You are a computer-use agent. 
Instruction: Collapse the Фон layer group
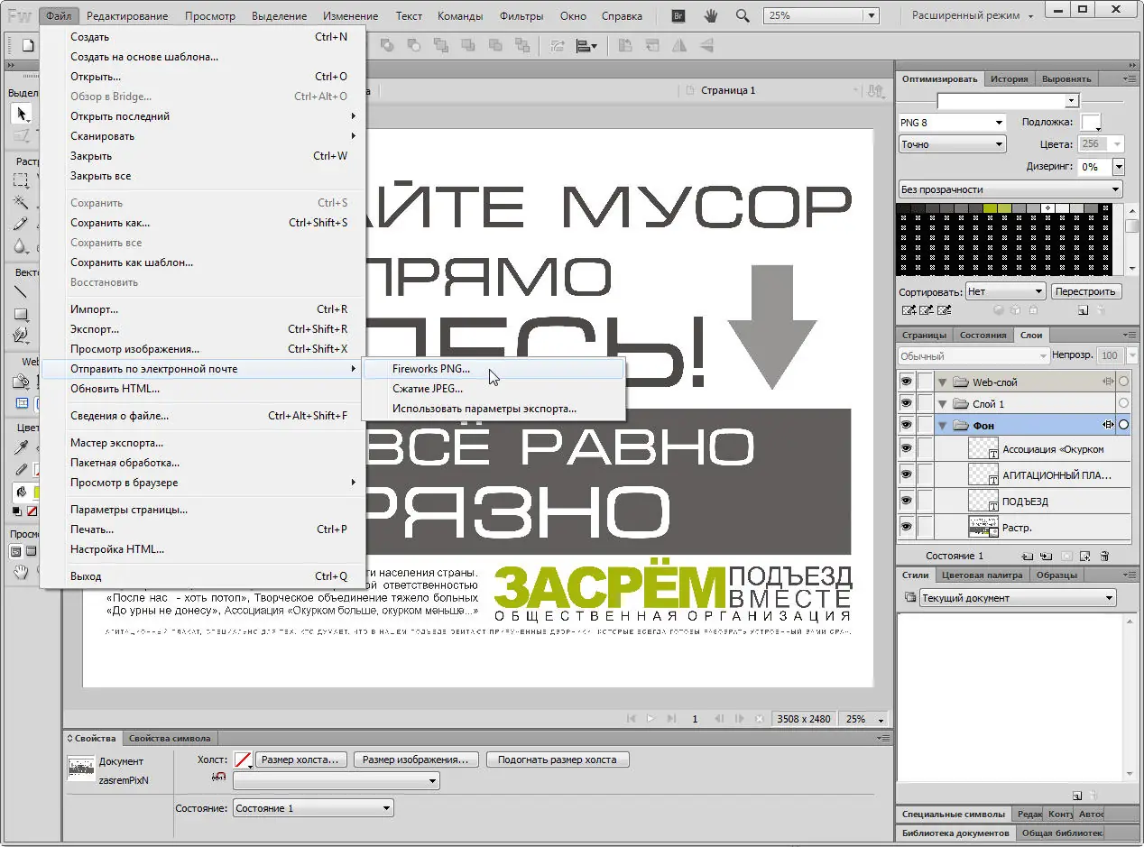pyautogui.click(x=942, y=424)
